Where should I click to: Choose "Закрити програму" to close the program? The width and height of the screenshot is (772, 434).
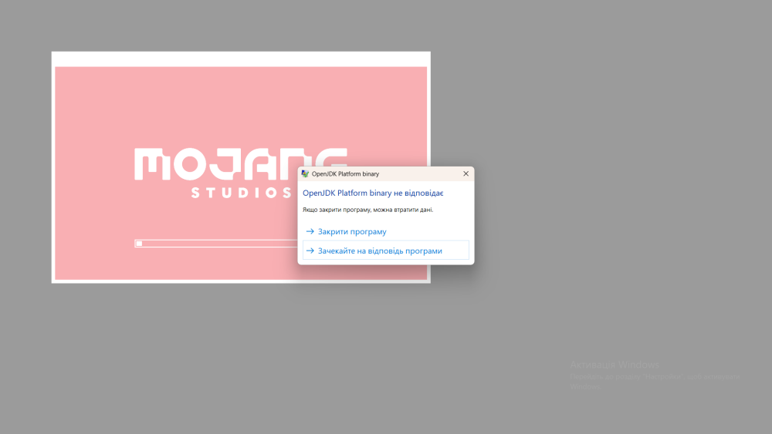pos(385,231)
